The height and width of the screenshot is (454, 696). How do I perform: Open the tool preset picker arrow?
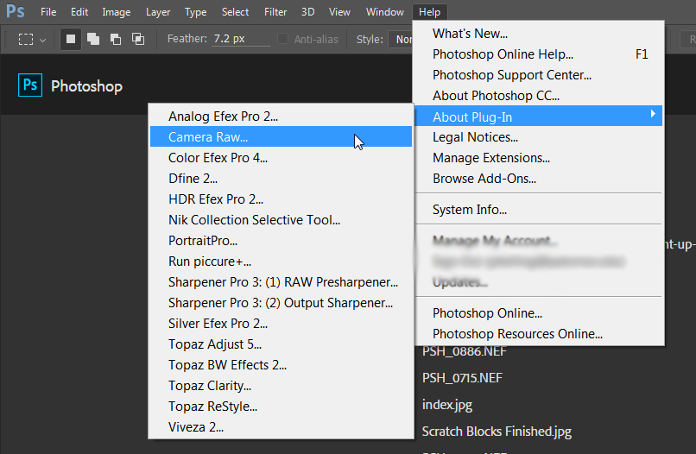click(x=43, y=39)
